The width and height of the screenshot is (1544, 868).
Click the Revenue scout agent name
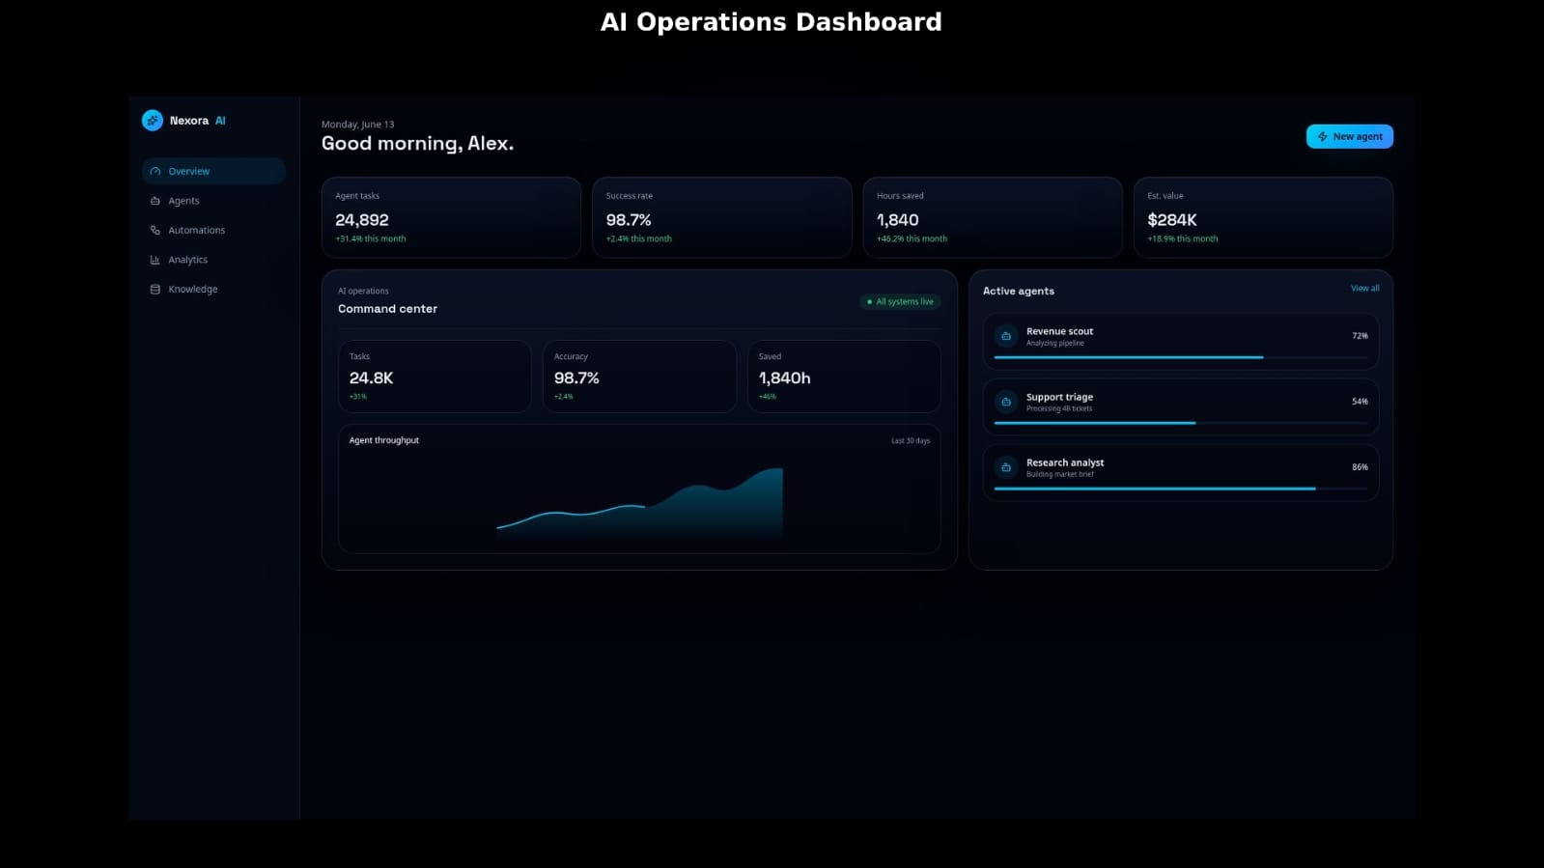(x=1060, y=331)
